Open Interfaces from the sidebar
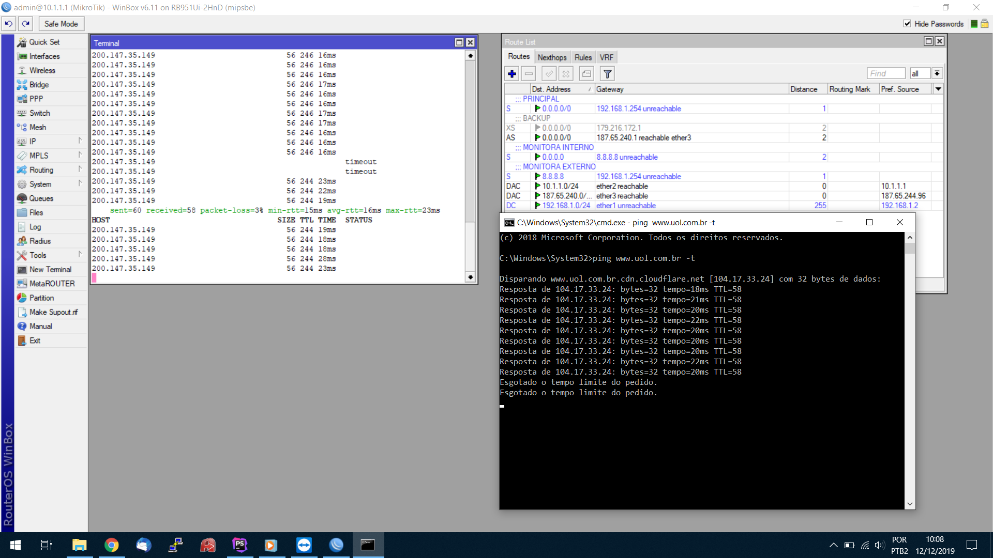Image resolution: width=993 pixels, height=558 pixels. tap(44, 56)
